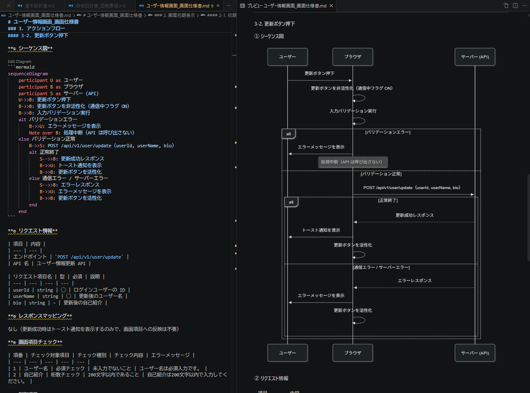
Task: Click the preview heading '3-2. 更新ボタン押下'
Action: click(x=275, y=24)
